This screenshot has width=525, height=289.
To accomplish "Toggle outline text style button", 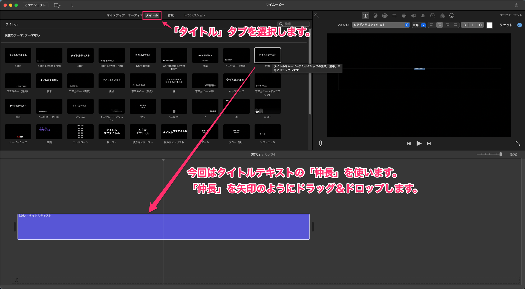I will [x=480, y=25].
